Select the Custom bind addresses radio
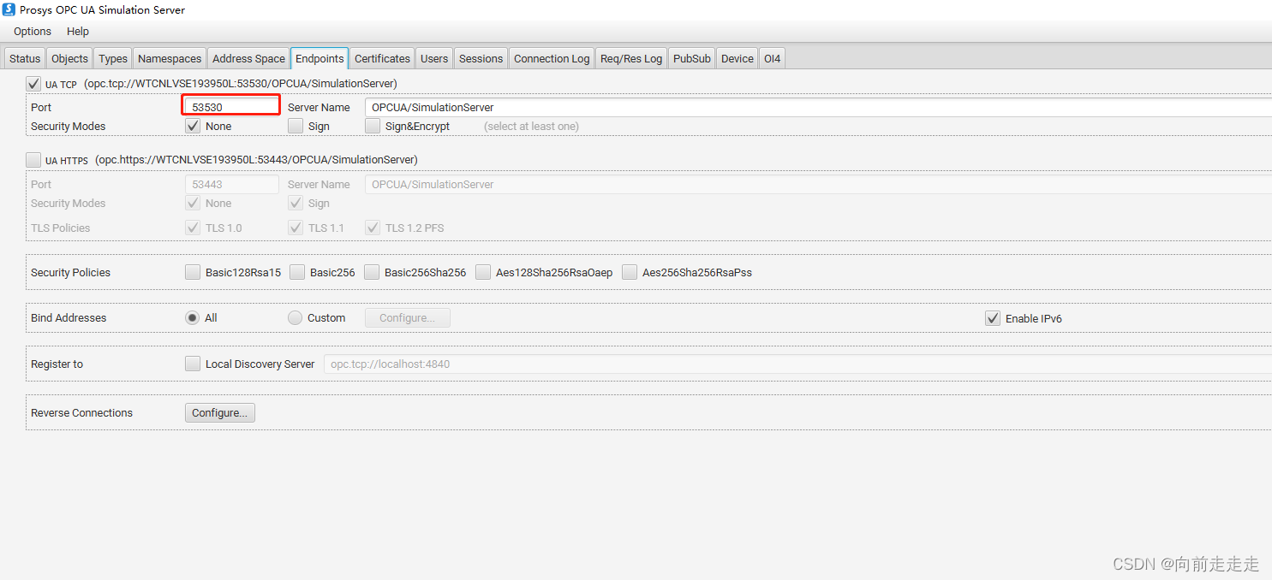 296,317
